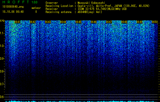
Task: Click the 1.0 kHz axis label
Action: coord(2,46)
